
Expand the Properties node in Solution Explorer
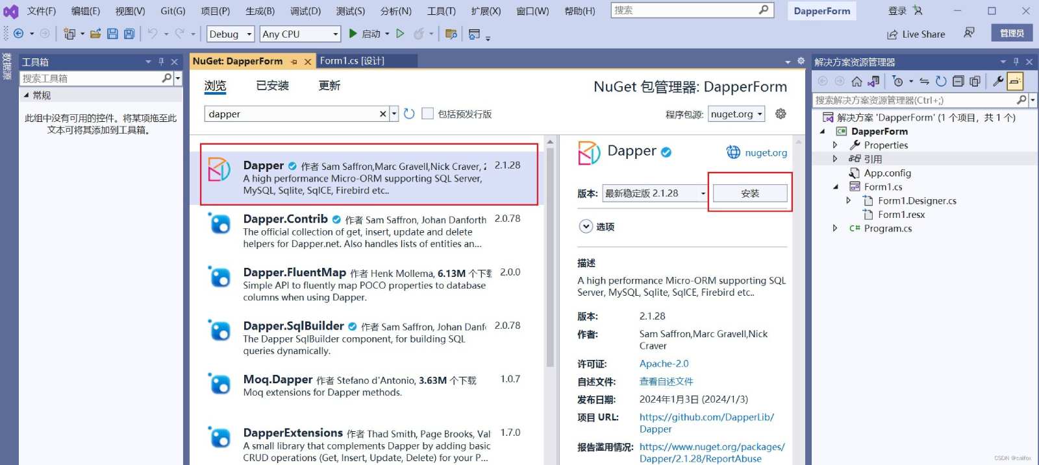tap(835, 145)
